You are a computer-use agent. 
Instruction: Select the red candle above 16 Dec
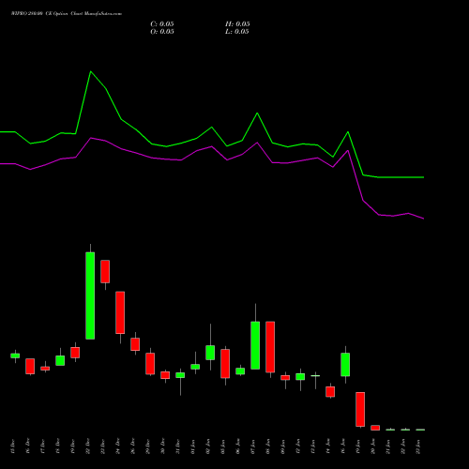(x=30, y=366)
